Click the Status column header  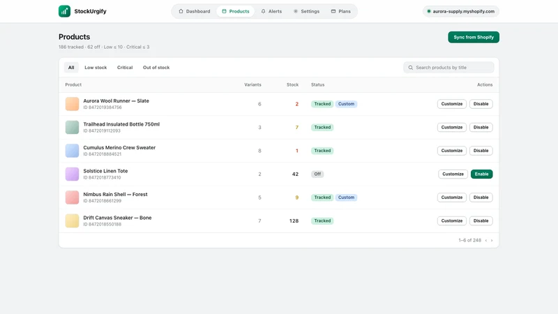click(318, 84)
